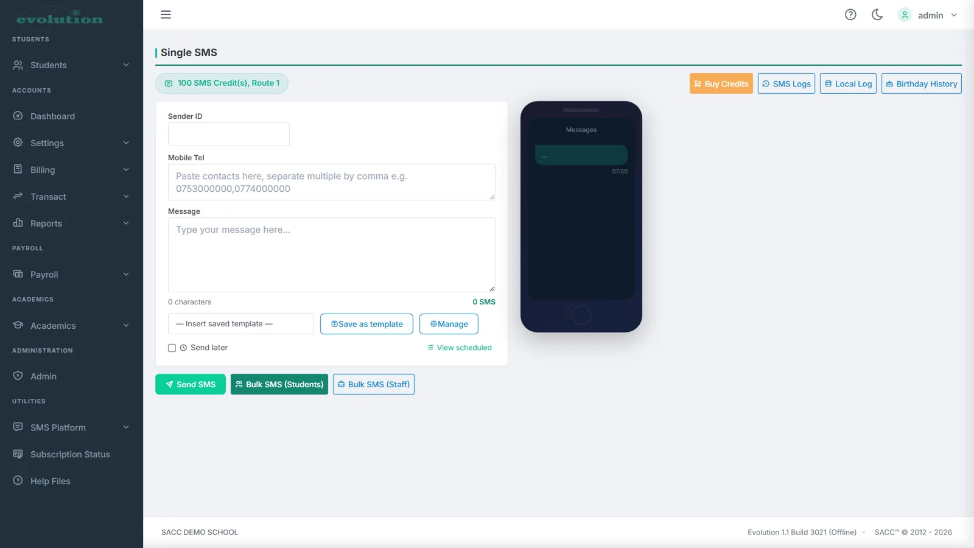Click the Buy Credits button
The width and height of the screenshot is (974, 548).
coord(721,83)
